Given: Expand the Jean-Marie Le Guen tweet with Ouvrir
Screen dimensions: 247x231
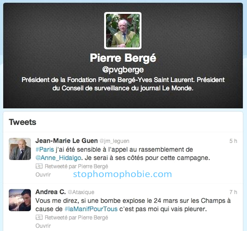Looking at the screenshot, I should coord(43,175).
